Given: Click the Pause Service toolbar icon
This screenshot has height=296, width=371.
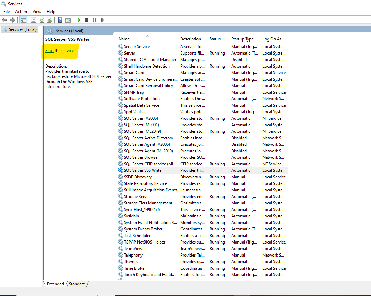Looking at the screenshot, I should 94,20.
